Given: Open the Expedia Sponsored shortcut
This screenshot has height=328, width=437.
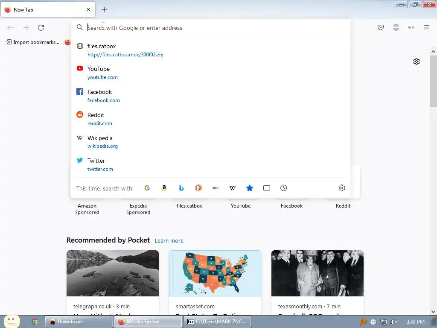Looking at the screenshot, I should (138, 208).
